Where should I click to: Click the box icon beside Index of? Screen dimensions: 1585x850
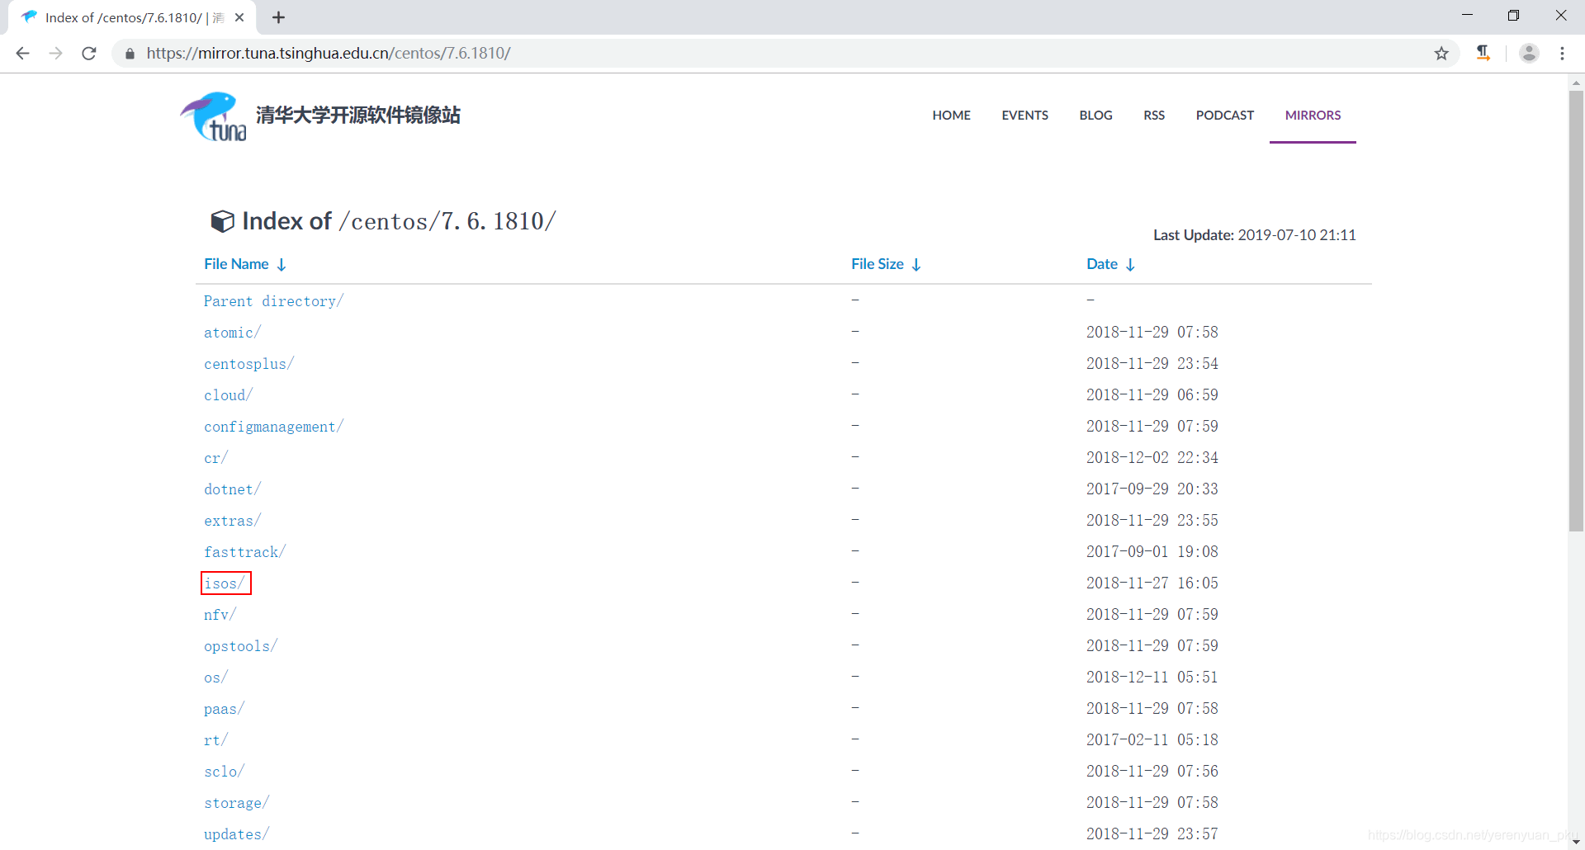[222, 221]
